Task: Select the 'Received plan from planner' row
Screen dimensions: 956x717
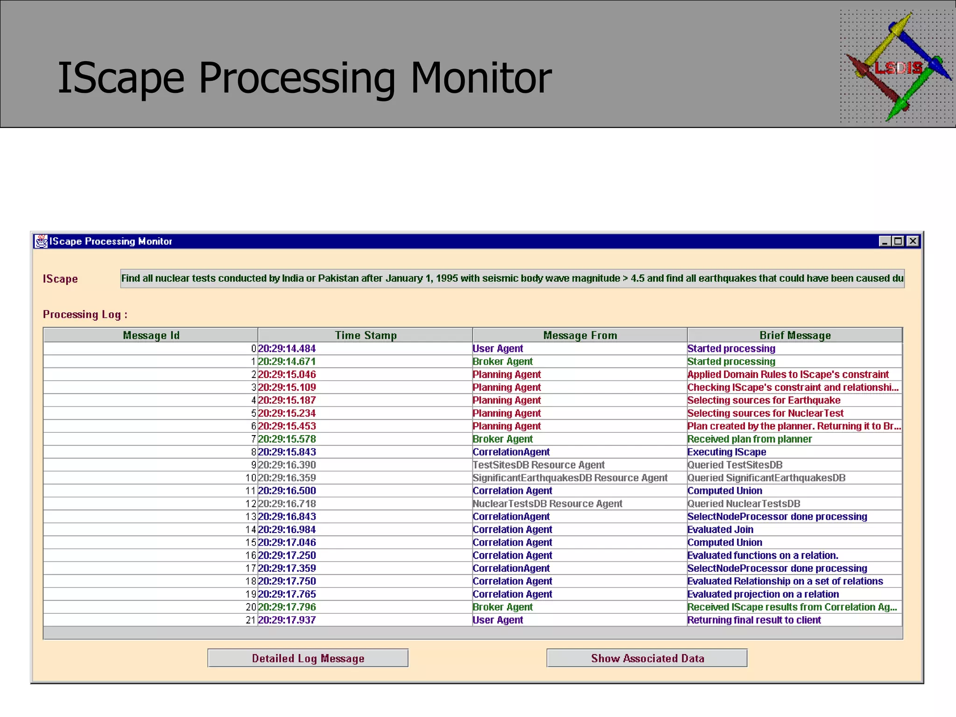Action: (749, 439)
